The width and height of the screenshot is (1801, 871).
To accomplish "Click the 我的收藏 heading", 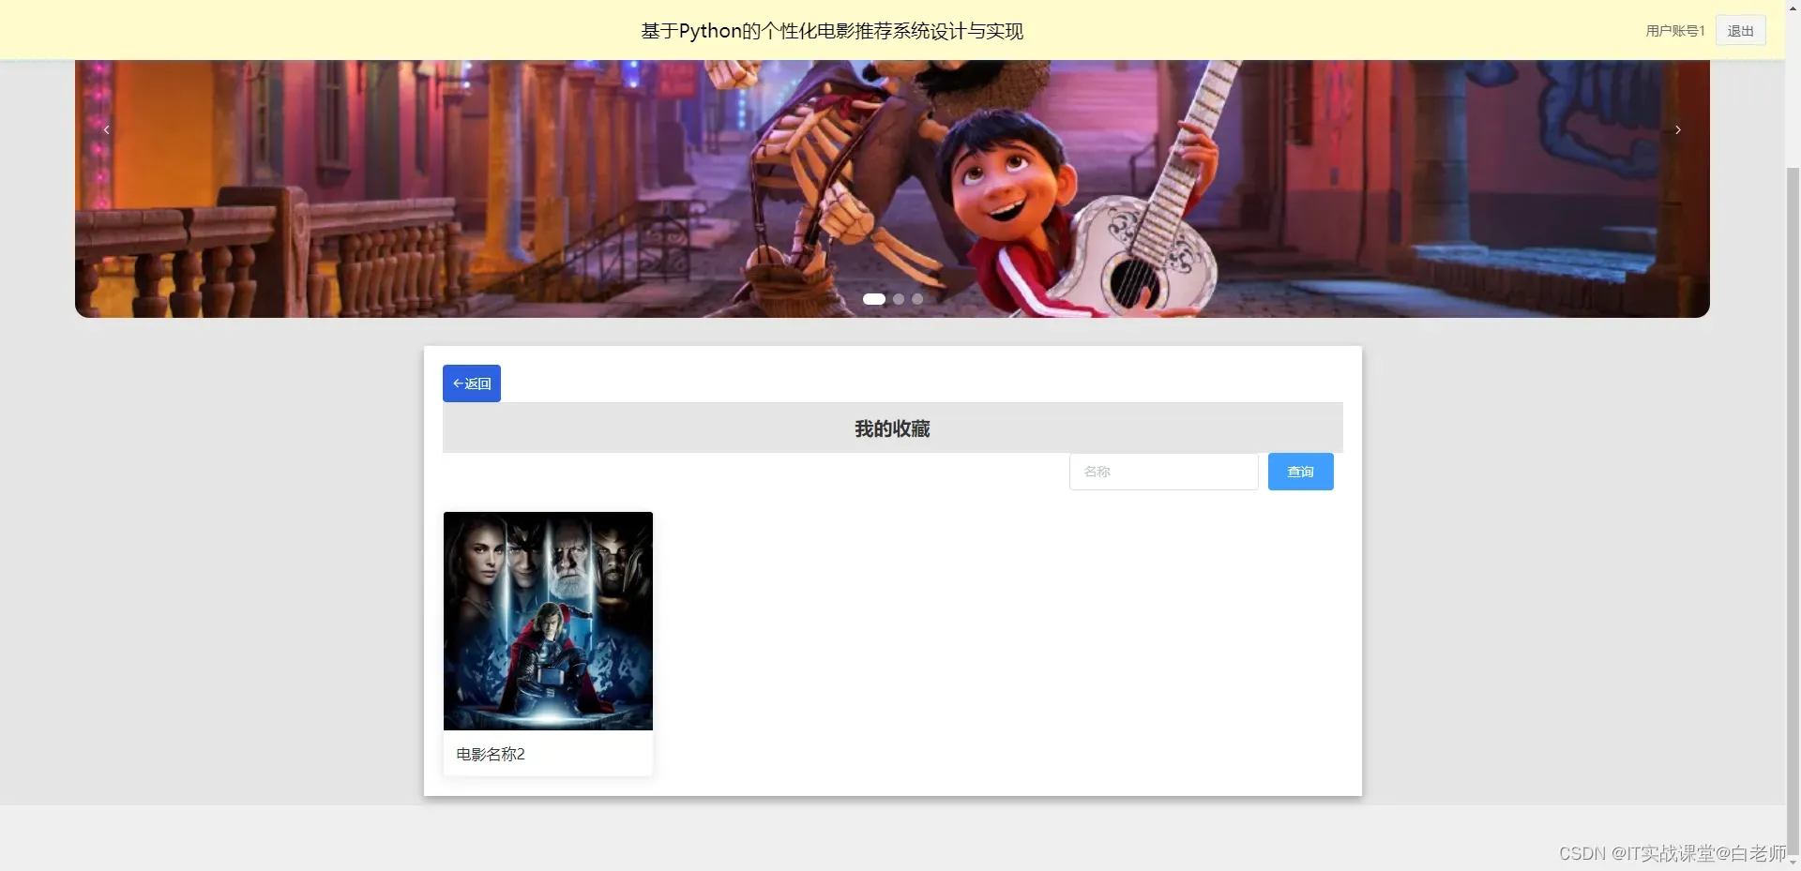I will [892, 428].
